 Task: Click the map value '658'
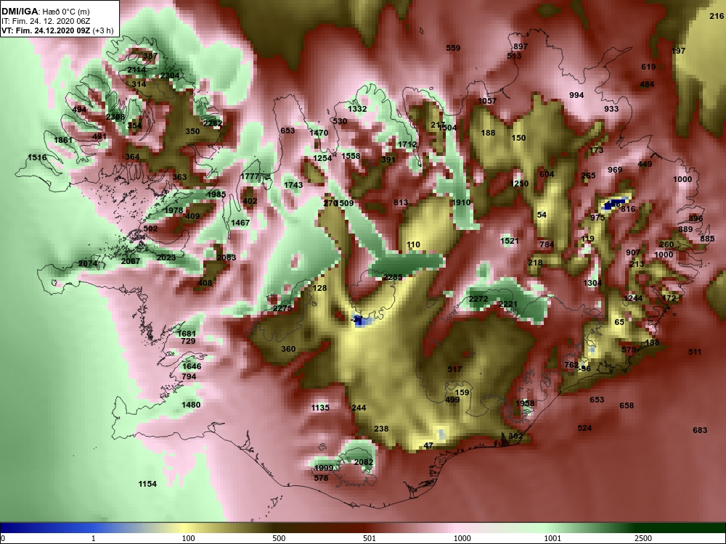click(x=627, y=405)
